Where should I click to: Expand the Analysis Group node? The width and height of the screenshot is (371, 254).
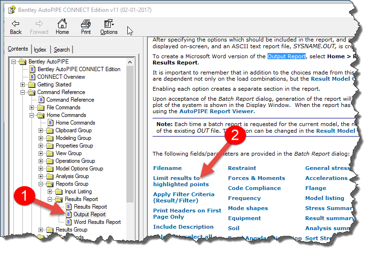pyautogui.click(x=41, y=176)
